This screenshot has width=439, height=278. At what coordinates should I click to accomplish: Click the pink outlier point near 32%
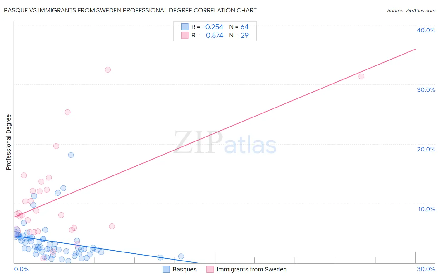point(108,70)
